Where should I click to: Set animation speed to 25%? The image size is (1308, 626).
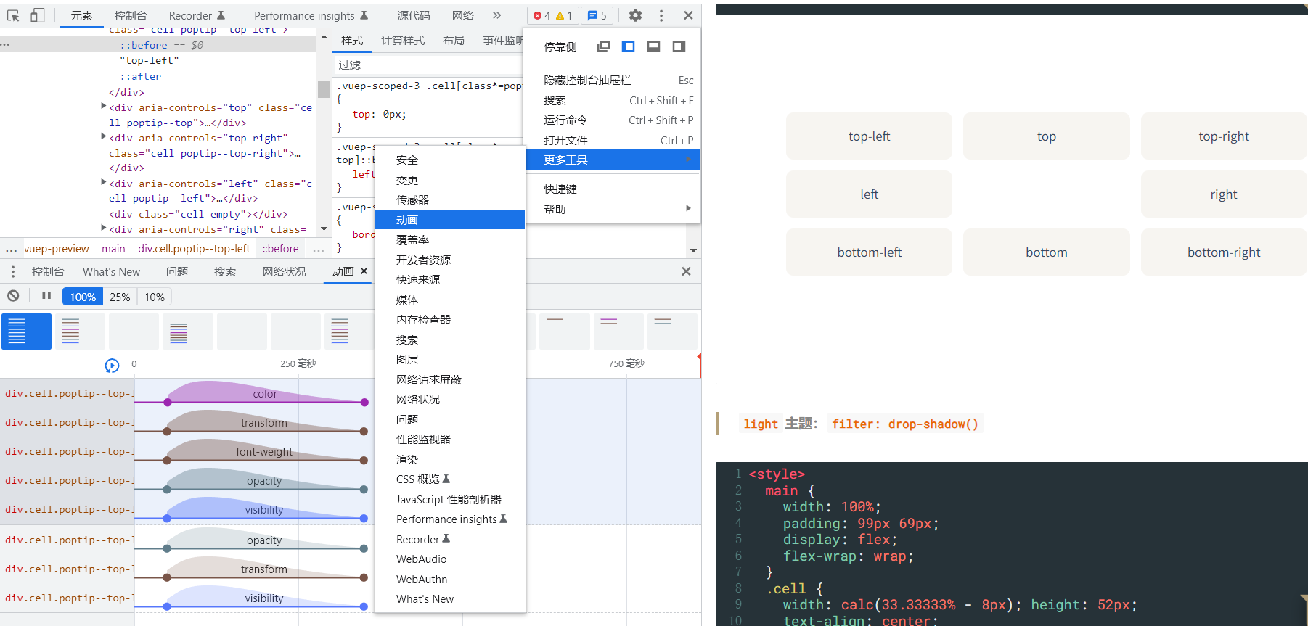(x=120, y=297)
